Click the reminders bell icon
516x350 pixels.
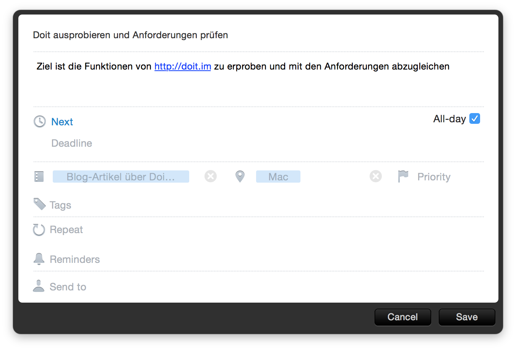[x=39, y=259]
